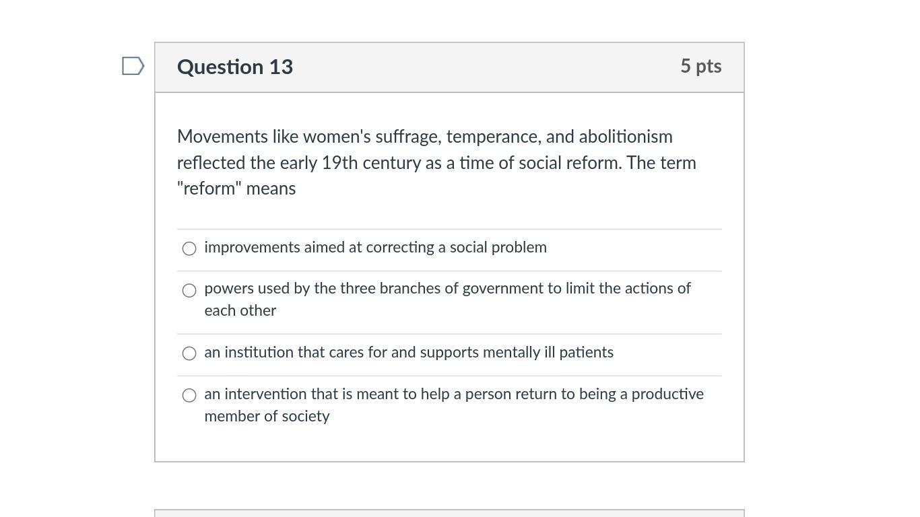Select radio for 'improvements aimed at correcting' answer
This screenshot has width=920, height=517.
[x=189, y=248]
